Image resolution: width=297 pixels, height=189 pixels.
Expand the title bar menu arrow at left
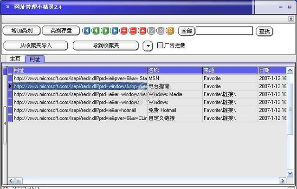tap(6, 7)
